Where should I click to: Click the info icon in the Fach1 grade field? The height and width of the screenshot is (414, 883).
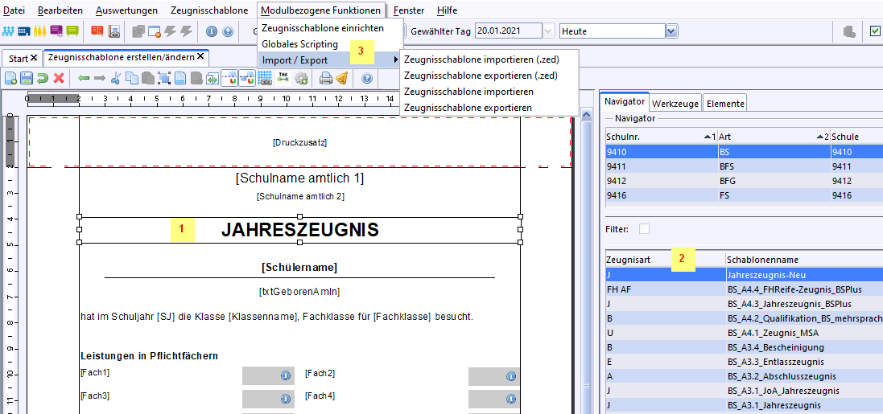click(x=285, y=375)
